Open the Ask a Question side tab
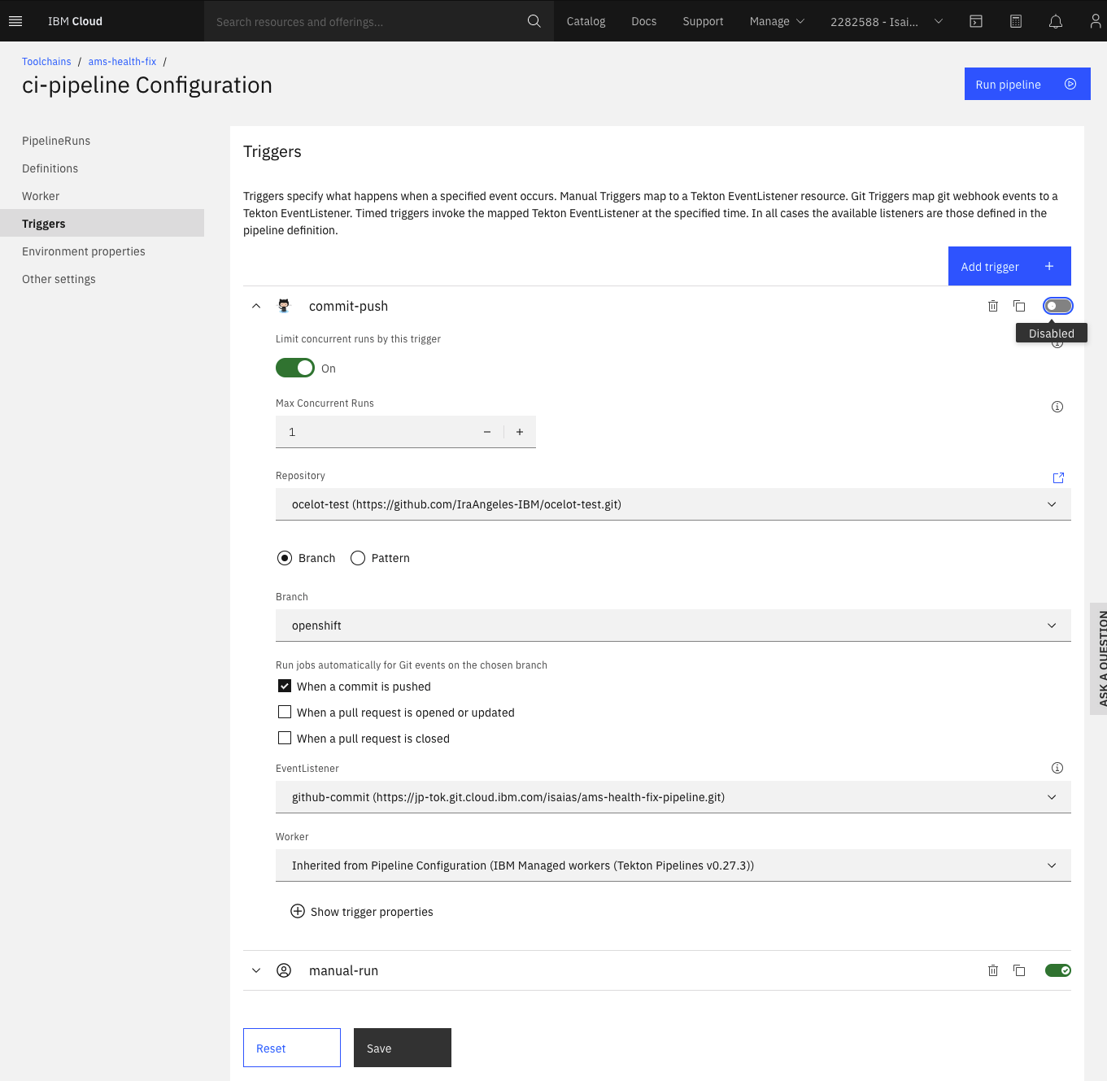 click(1099, 658)
